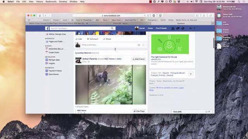Screen dimensions: 248x139
Task: Switch to the iPhone SE - Apple tab
Action: pyautogui.click(x=120, y=24)
